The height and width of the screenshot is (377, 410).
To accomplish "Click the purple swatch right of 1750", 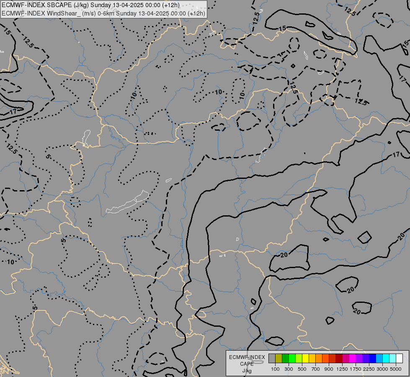I will (359, 358).
